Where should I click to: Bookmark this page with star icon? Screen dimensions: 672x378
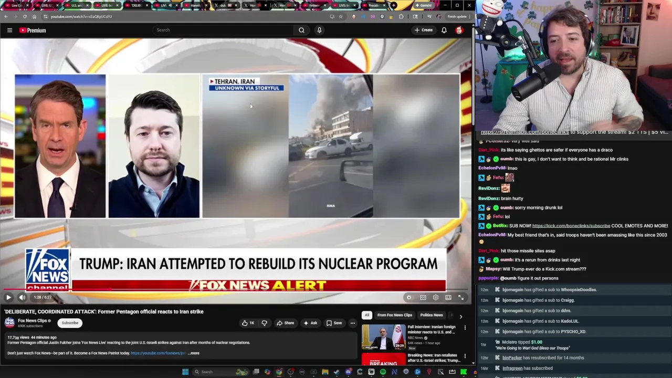click(x=340, y=16)
